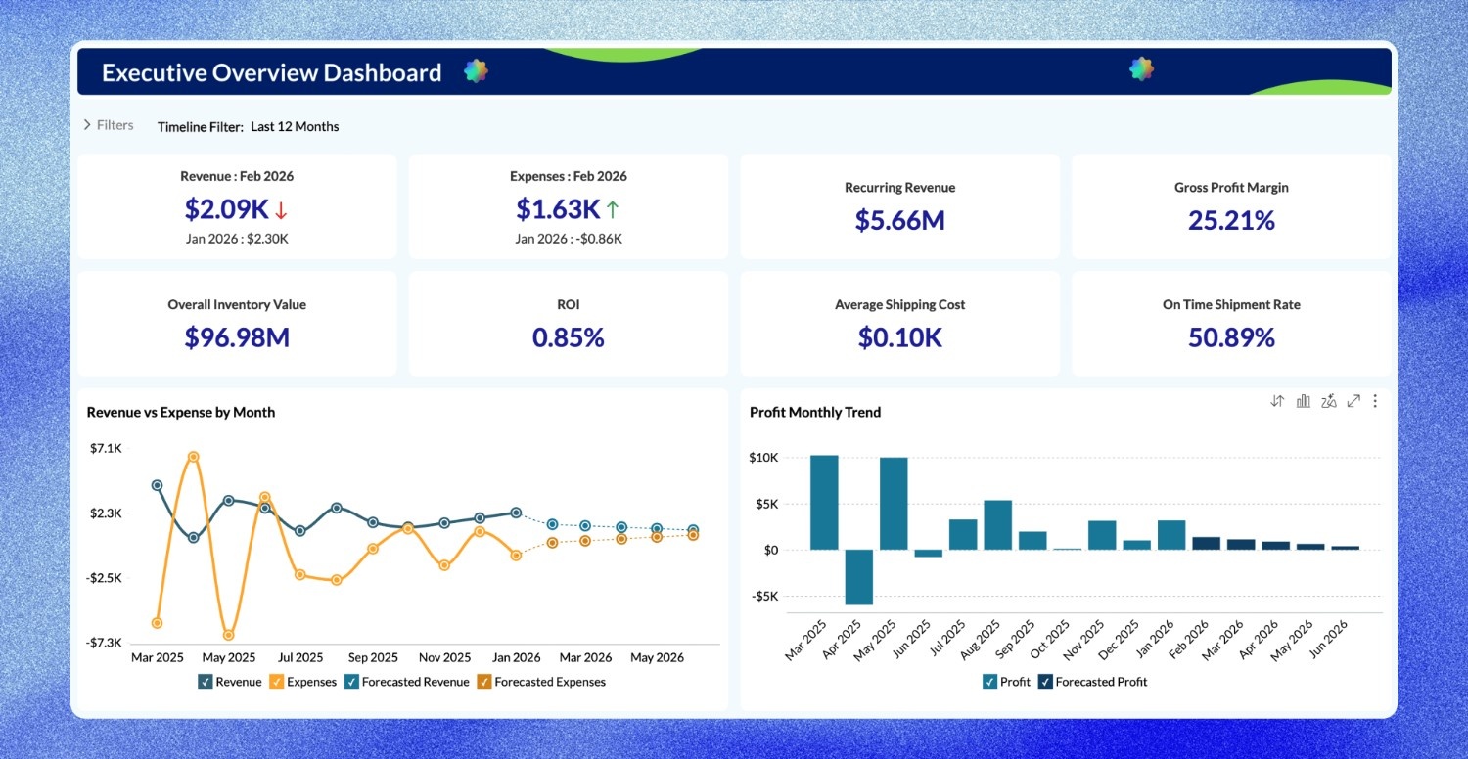Open the chart type bar icon

coord(1303,401)
